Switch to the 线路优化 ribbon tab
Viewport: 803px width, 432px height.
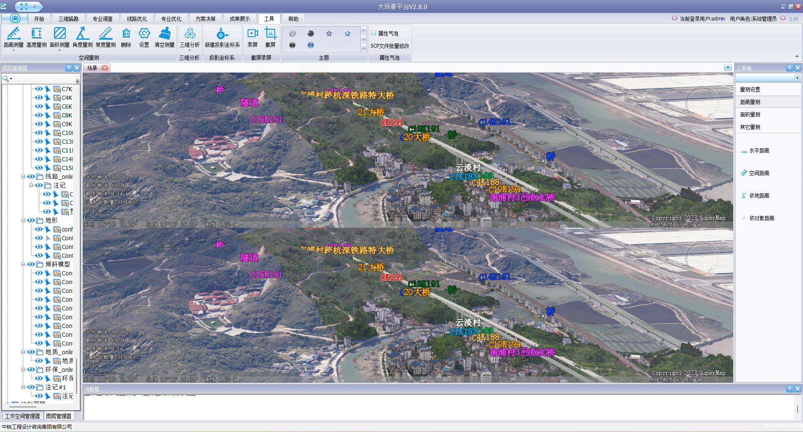(137, 19)
